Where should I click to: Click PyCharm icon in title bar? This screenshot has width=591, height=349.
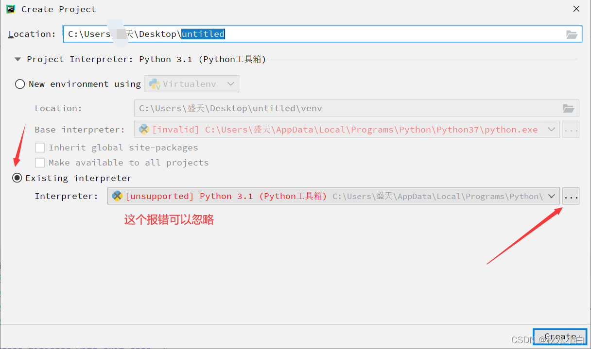[x=11, y=9]
